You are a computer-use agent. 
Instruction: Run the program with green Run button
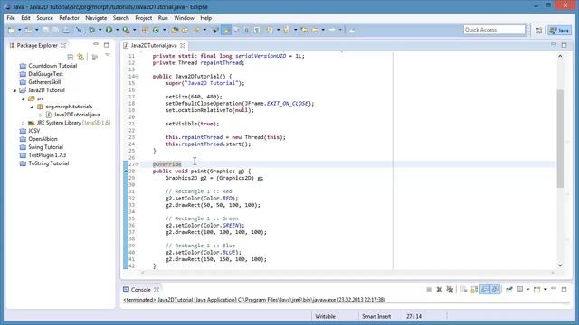[109, 30]
